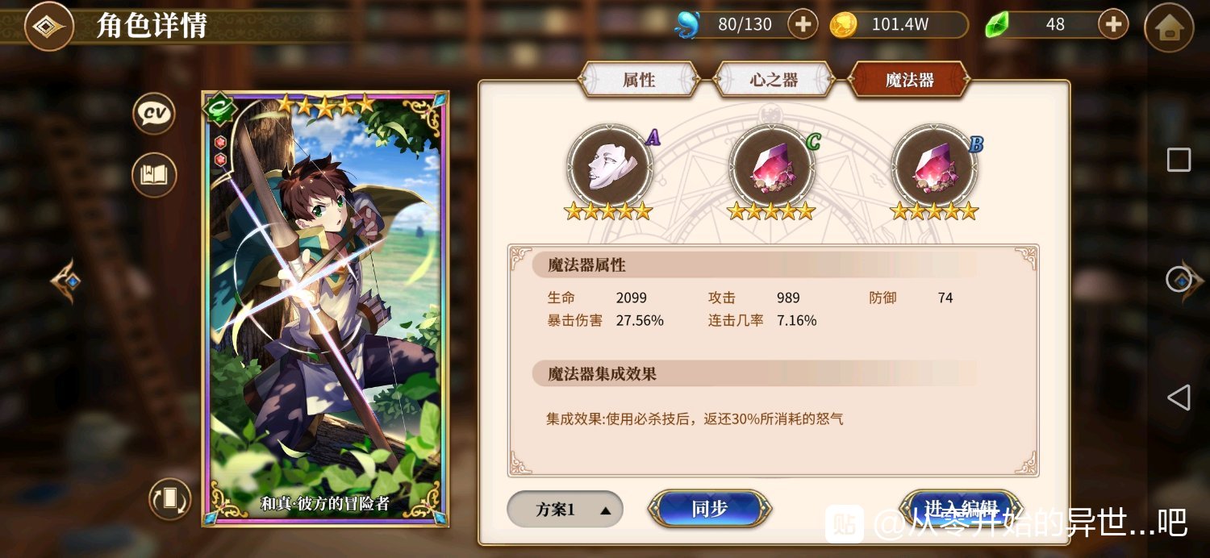Switch to previous character with left arrow

tap(66, 281)
